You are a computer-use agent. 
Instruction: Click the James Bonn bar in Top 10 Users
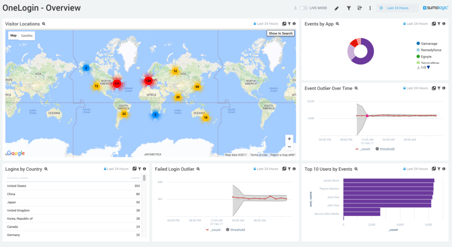click(388, 181)
